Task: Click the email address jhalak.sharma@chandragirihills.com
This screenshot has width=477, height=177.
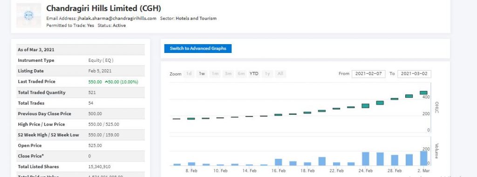Action: coord(117,18)
